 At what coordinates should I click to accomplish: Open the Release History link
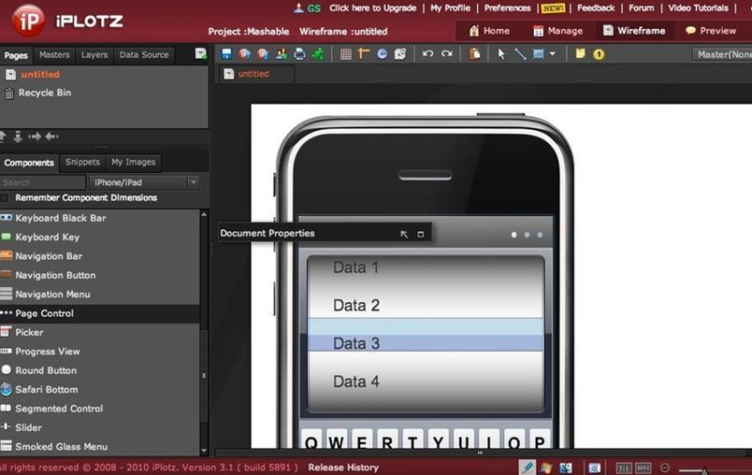(x=343, y=468)
